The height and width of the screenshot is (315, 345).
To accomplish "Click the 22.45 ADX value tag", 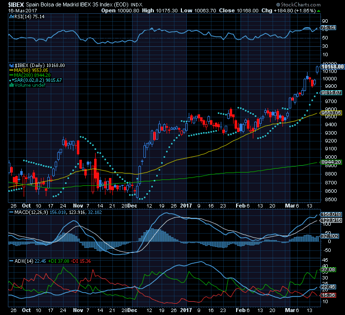I will pyautogui.click(x=328, y=287).
